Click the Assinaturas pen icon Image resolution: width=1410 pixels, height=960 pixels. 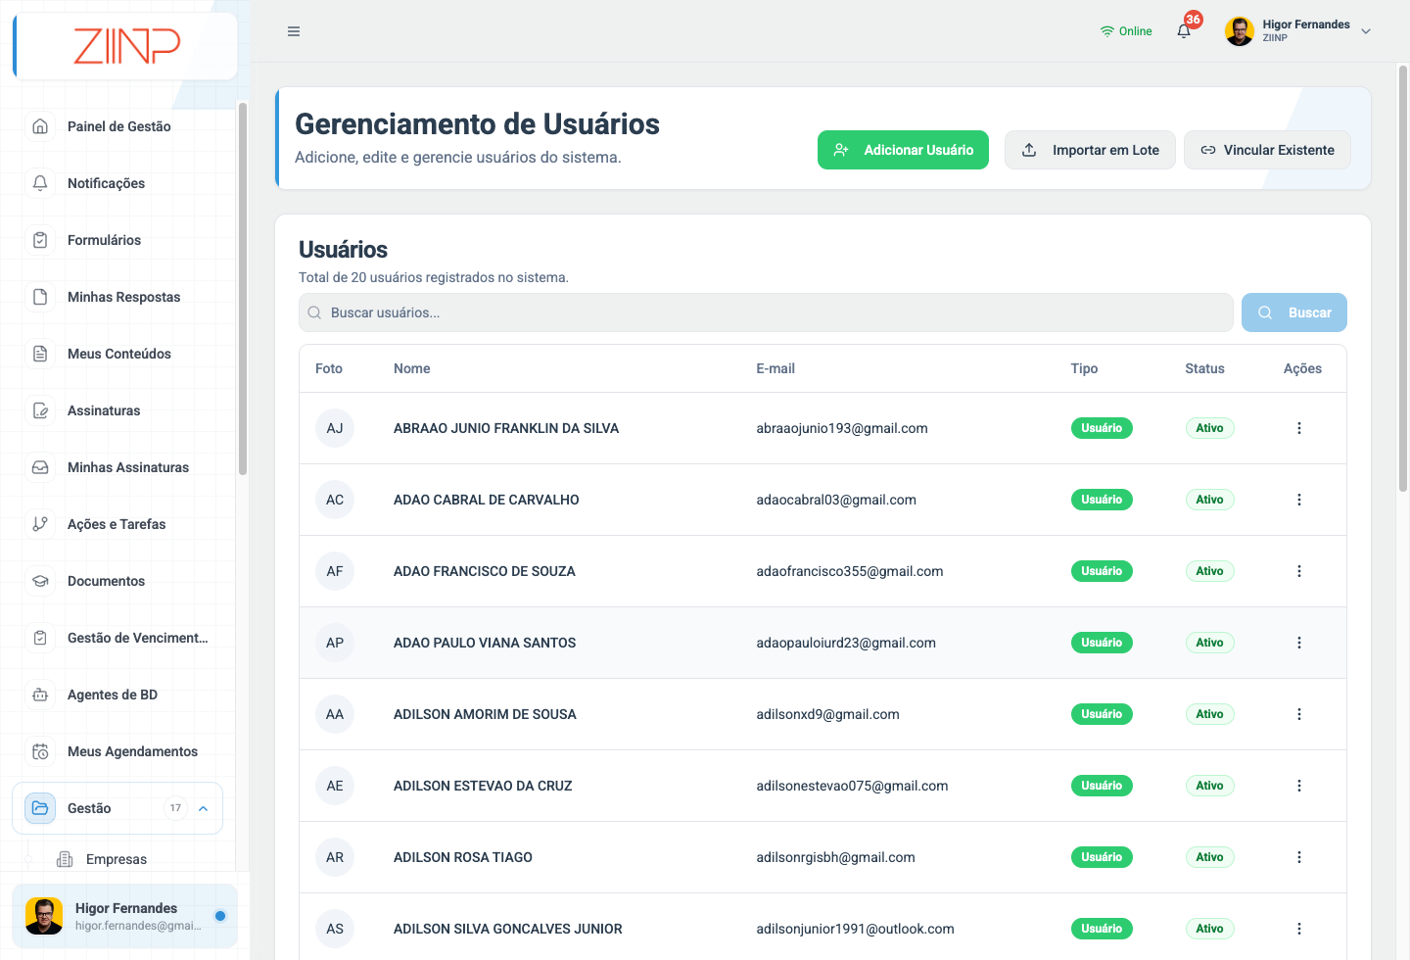40,410
